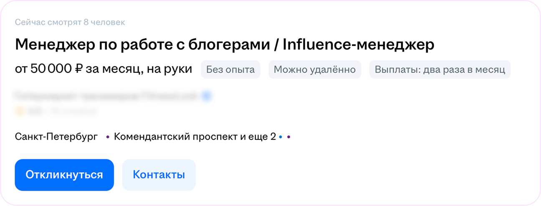This screenshot has width=541, height=206.
Task: Click the last purple metro dot at the end
Action: 289,137
